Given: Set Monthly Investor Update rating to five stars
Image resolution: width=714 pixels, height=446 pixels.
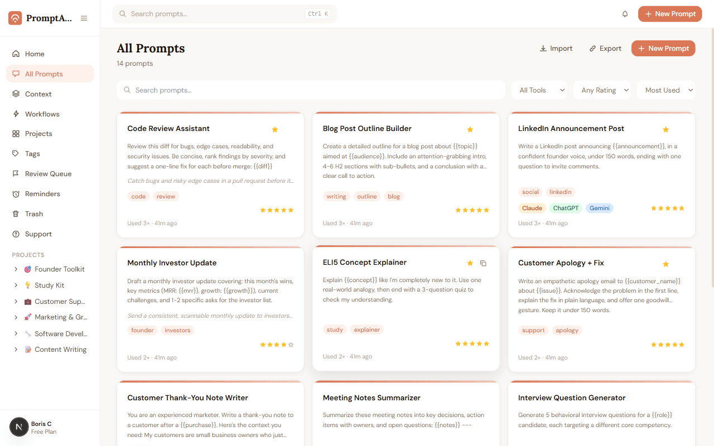Looking at the screenshot, I should (x=291, y=345).
